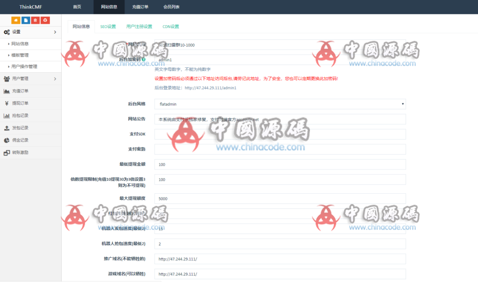This screenshot has height=282, width=478.
Task: Select 网站信息 in the top navigation
Action: [x=109, y=7]
